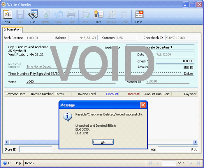Click the grid's right scroll arrow
This screenshot has height=168, width=204.
195,142
